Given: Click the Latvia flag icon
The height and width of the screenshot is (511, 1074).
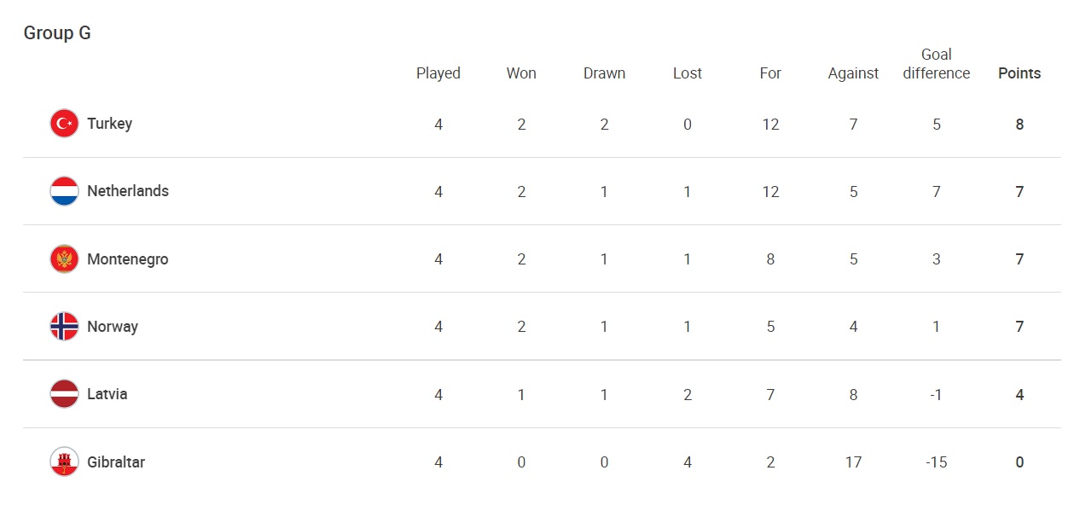Looking at the screenshot, I should [64, 394].
